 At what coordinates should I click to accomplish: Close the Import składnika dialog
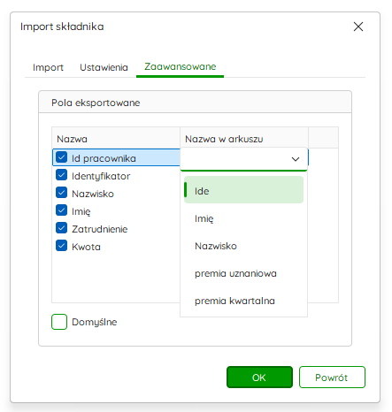pos(358,27)
